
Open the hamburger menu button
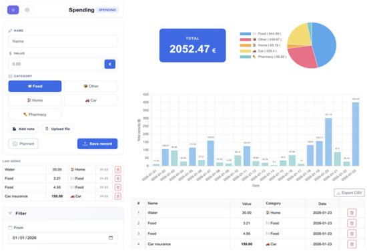13,10
